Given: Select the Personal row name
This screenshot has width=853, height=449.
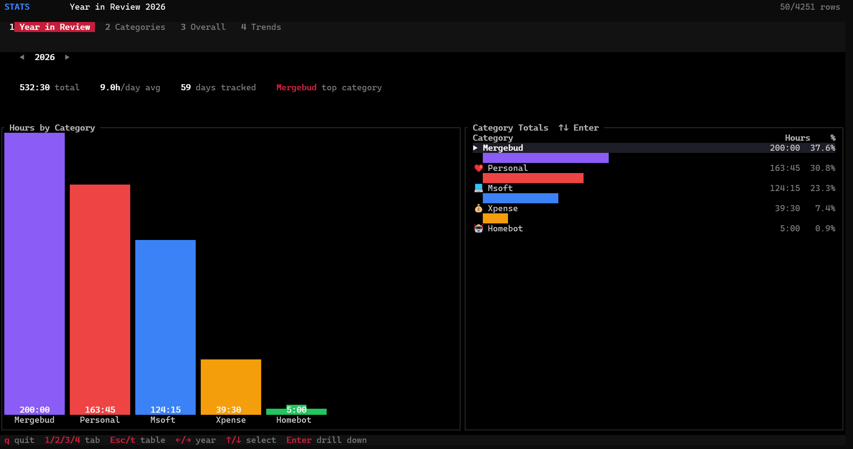Looking at the screenshot, I should (508, 168).
